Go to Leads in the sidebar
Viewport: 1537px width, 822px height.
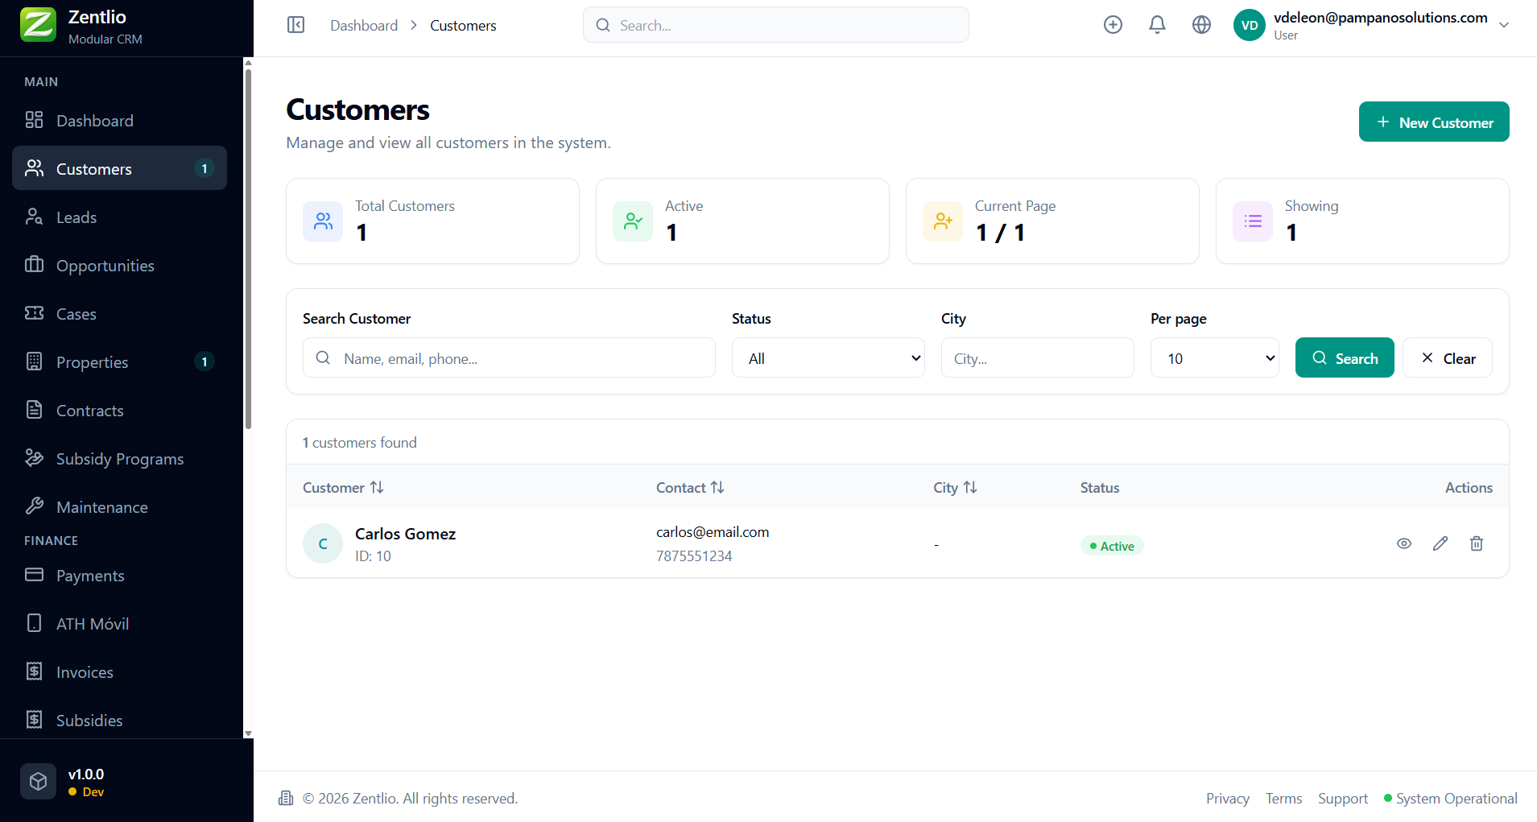[x=76, y=217]
